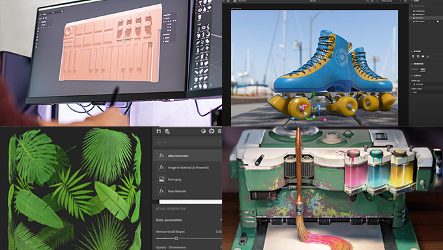Click the save-with-link icon beside the save icon
Screen dimensions: 443x250
click(167, 131)
